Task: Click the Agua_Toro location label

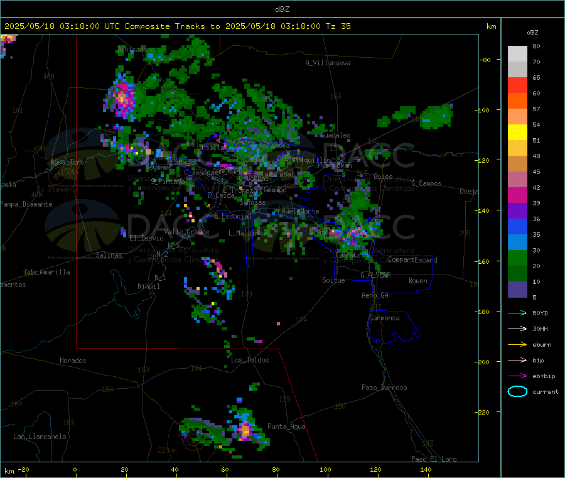Action: pyautogui.click(x=67, y=162)
